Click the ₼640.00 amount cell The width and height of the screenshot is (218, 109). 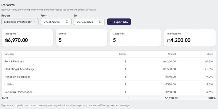point(170,77)
